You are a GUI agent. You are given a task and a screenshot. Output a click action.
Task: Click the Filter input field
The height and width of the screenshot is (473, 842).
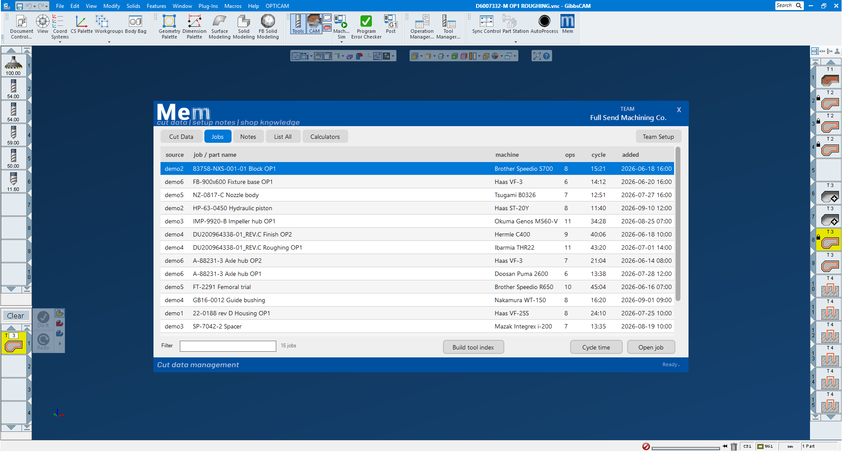228,346
